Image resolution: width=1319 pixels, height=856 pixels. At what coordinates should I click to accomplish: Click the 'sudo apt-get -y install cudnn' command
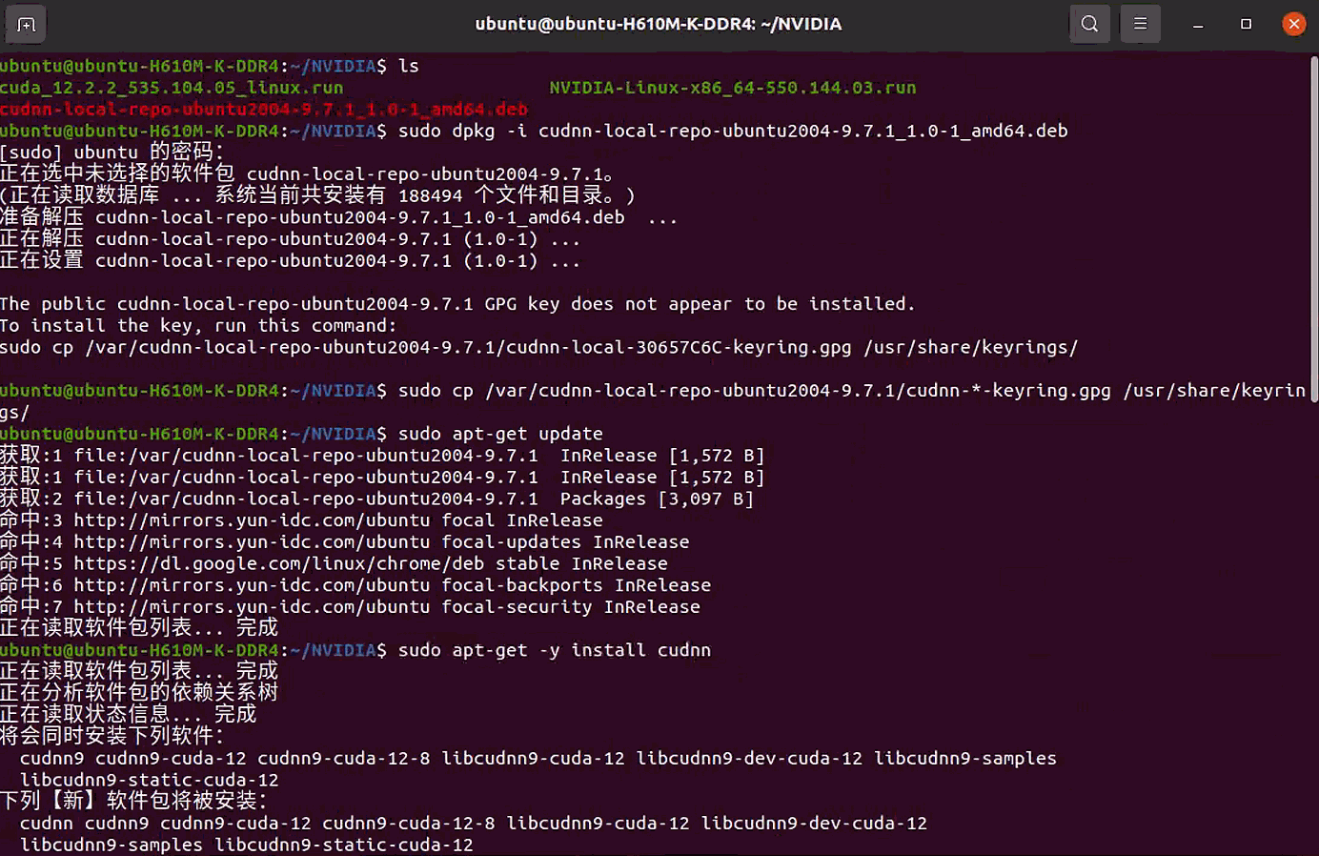[x=554, y=650]
